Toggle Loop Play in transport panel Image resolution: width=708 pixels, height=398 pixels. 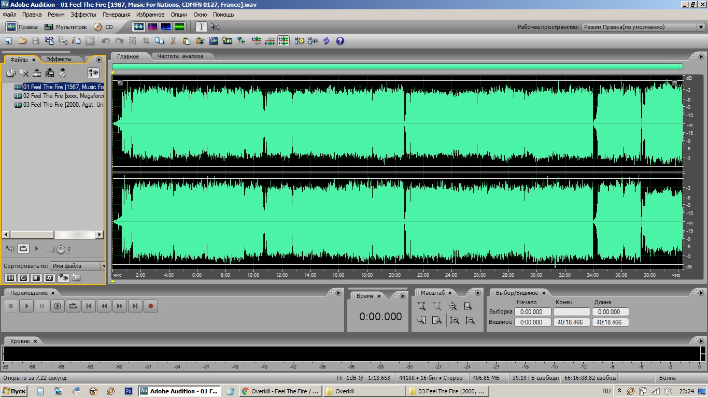[x=73, y=306]
